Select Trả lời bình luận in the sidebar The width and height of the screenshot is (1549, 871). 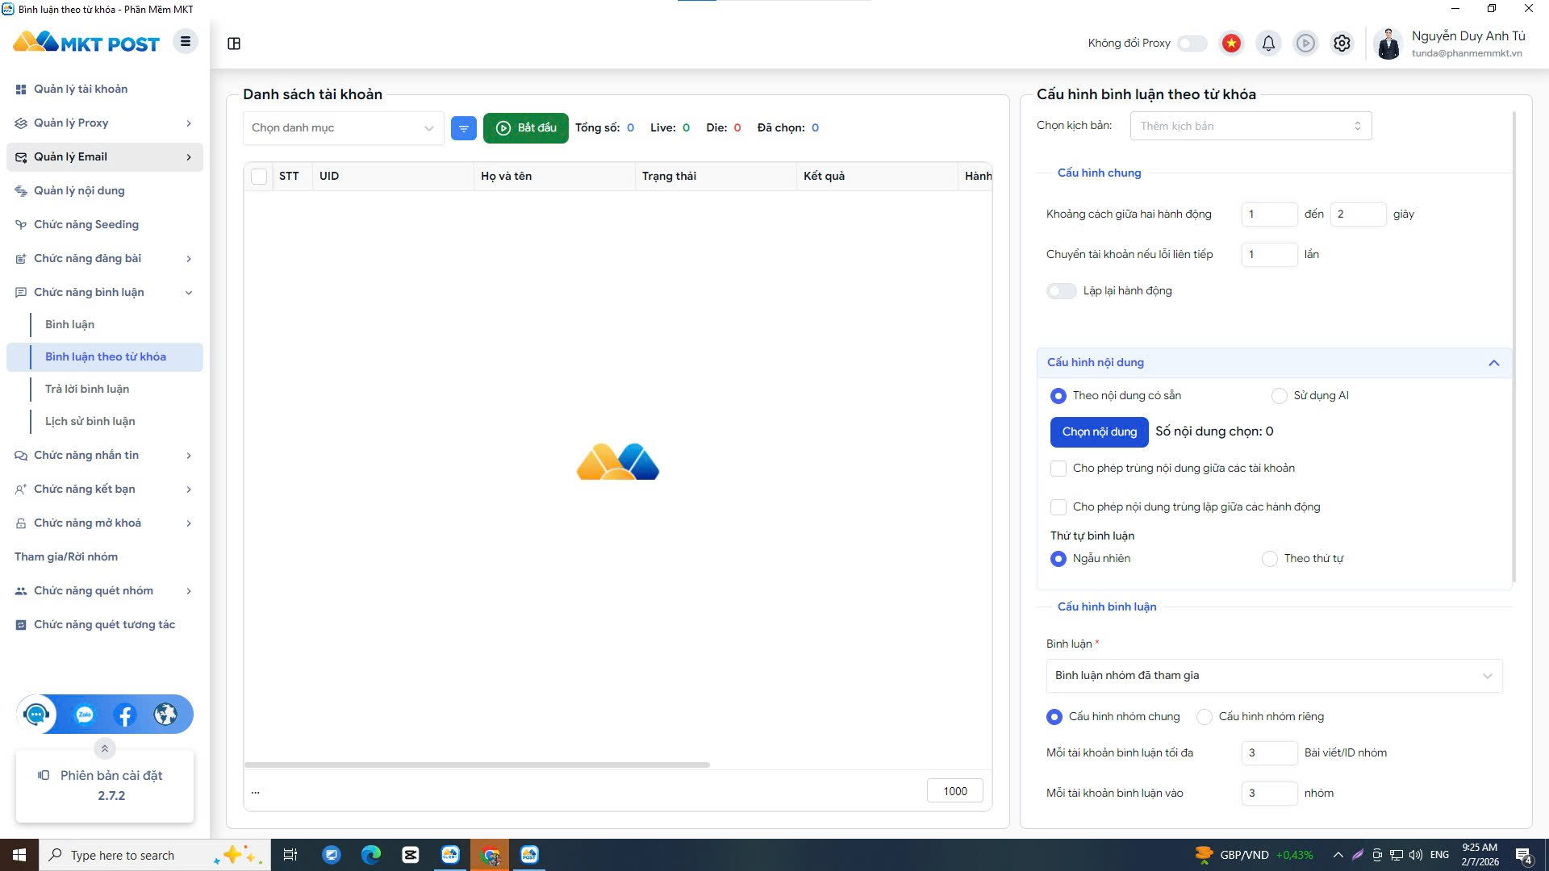pyautogui.click(x=88, y=389)
